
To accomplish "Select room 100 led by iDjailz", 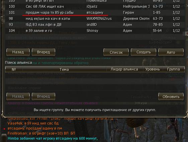I will point(95,6).
